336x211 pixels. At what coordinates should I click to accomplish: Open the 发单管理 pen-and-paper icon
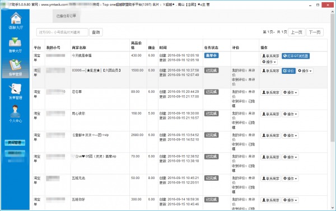(15, 88)
